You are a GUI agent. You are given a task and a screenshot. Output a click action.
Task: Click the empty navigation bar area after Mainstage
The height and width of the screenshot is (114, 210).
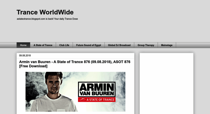coord(193,45)
